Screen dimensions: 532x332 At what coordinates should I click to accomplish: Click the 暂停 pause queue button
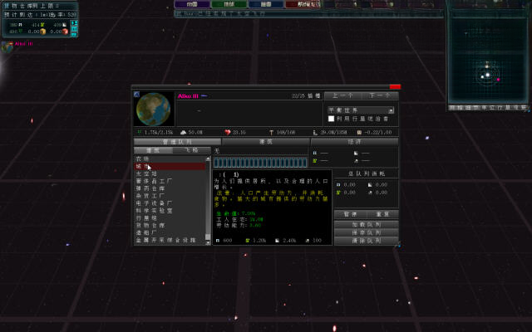350,214
